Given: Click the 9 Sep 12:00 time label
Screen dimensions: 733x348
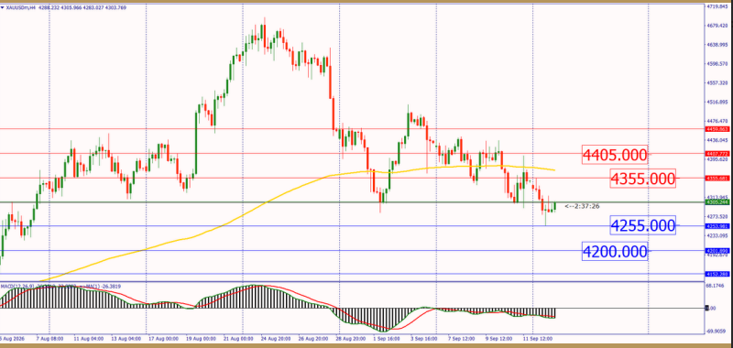Looking at the screenshot, I should click(x=499, y=338).
